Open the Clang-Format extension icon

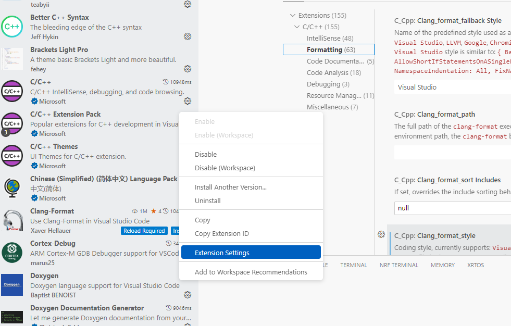coord(12,220)
